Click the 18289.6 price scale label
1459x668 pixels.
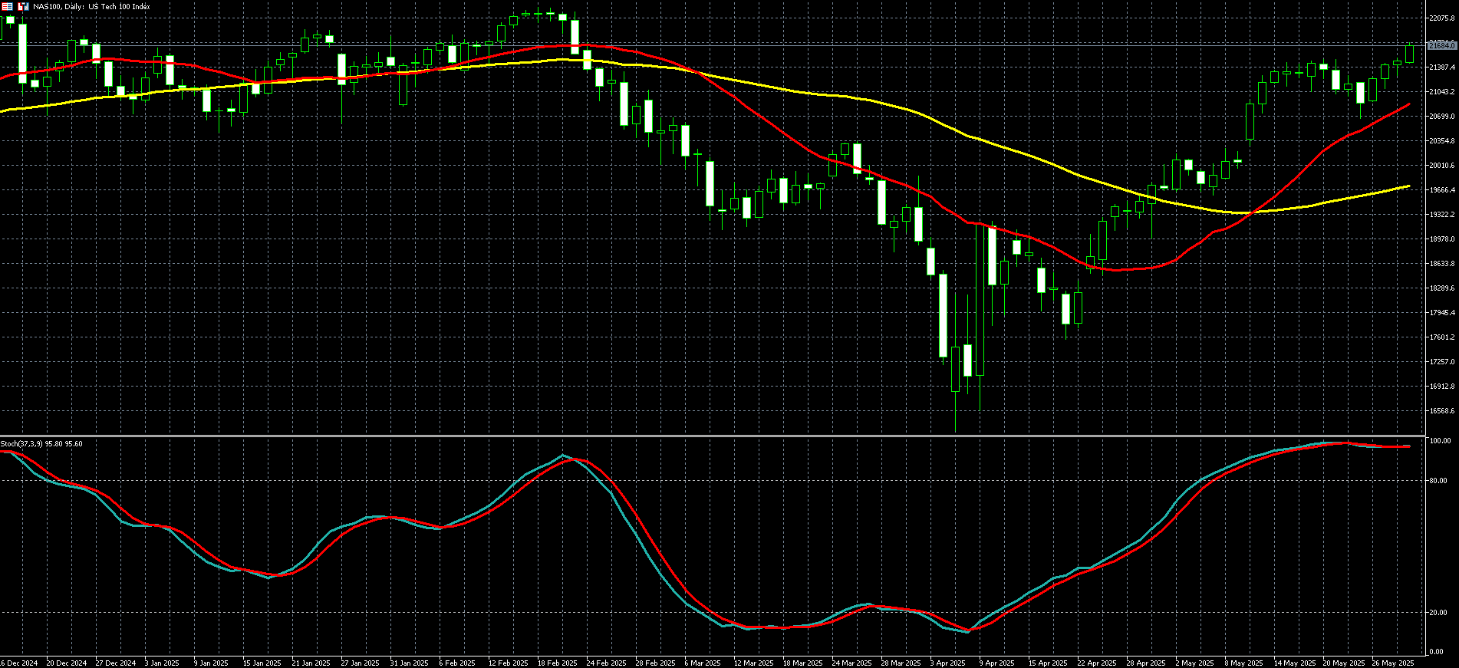point(1441,288)
